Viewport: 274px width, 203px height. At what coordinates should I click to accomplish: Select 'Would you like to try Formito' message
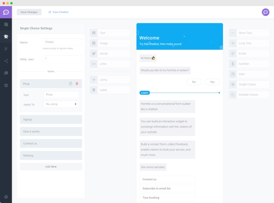coord(165,70)
